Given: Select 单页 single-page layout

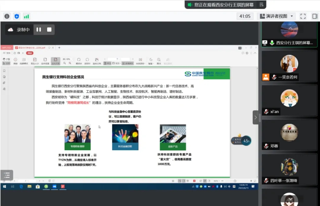Looking at the screenshot, I should pos(107,63).
